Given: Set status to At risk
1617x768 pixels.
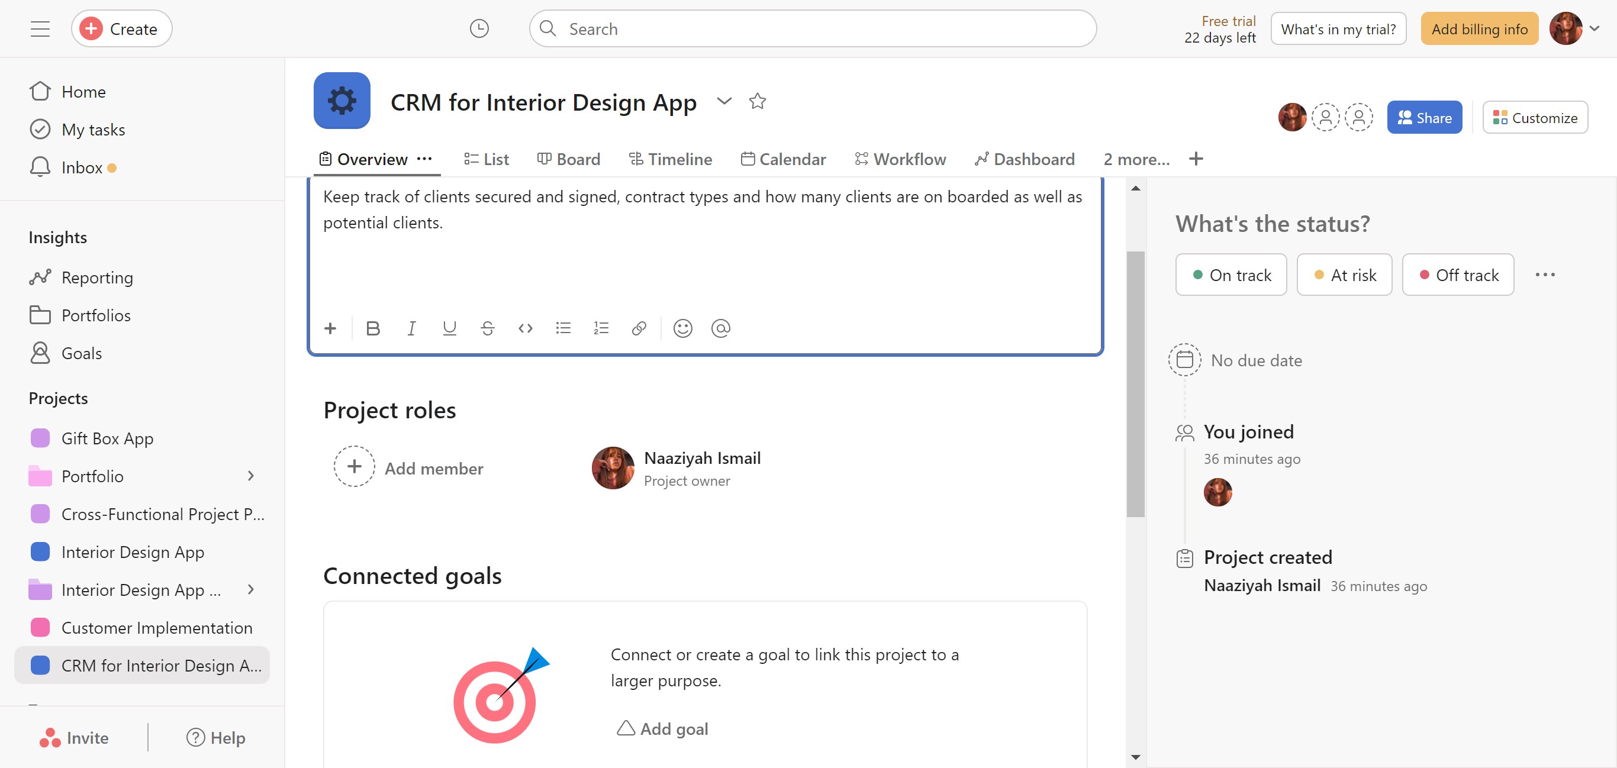Looking at the screenshot, I should [1344, 275].
